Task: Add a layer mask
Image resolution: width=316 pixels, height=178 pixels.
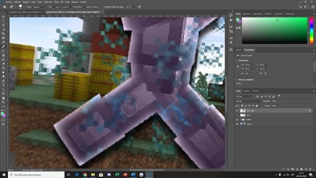Action: (293, 169)
